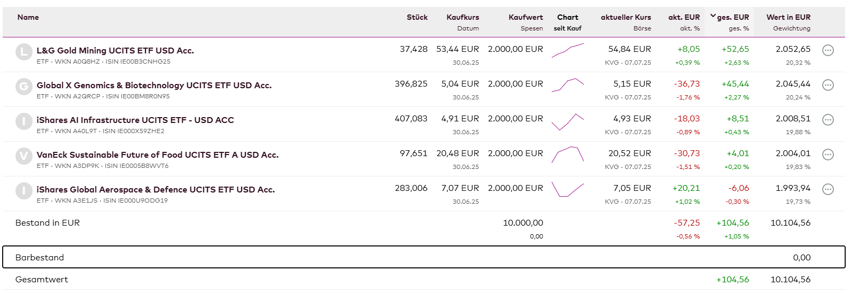This screenshot has height=293, width=858.
Task: Open options menu for VanEck Future of Food
Action: (x=828, y=155)
